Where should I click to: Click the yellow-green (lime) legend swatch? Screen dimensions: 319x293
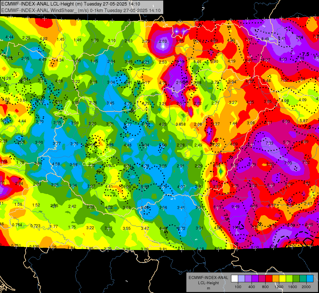pyautogui.click(x=289, y=279)
